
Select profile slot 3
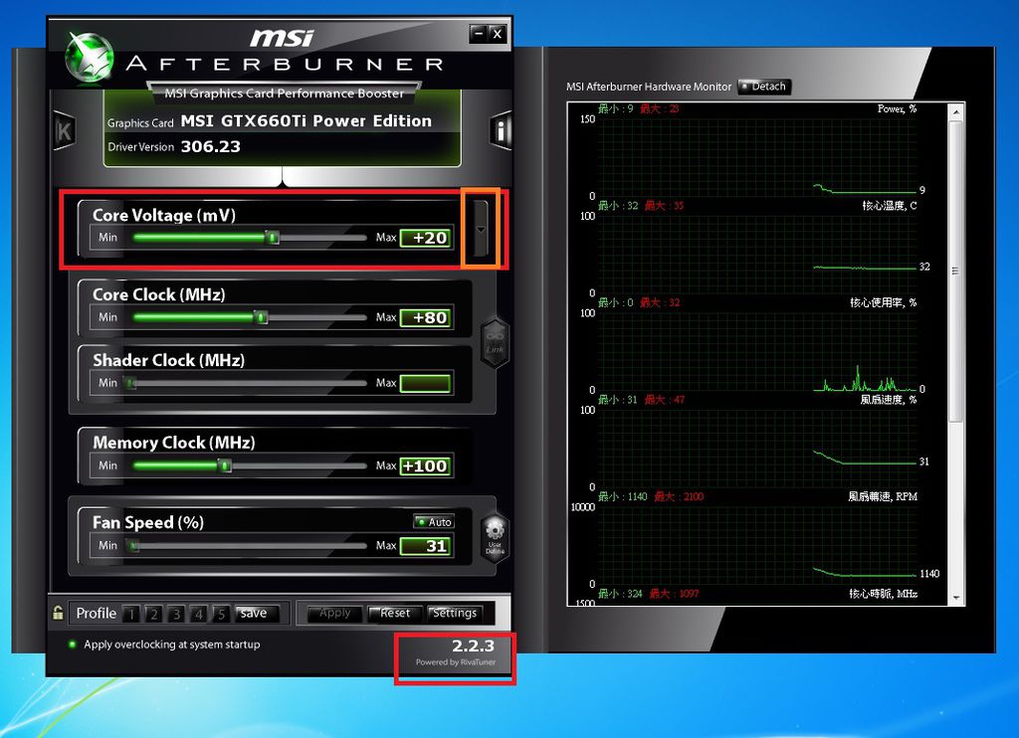[x=176, y=614]
